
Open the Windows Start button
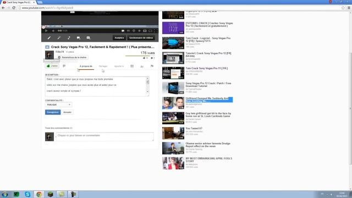click(x=5, y=194)
